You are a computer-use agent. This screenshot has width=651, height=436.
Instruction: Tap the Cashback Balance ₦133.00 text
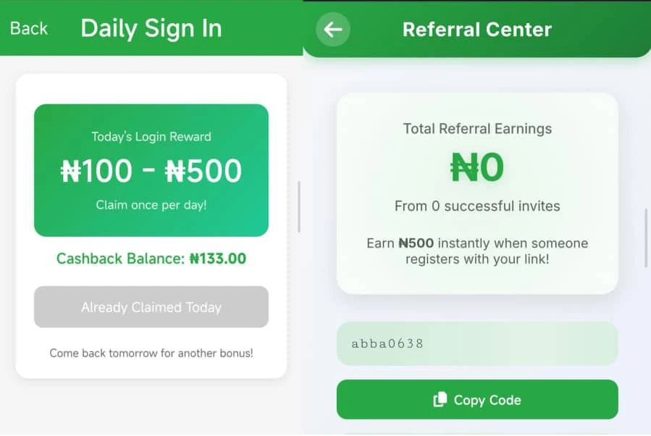[151, 259]
